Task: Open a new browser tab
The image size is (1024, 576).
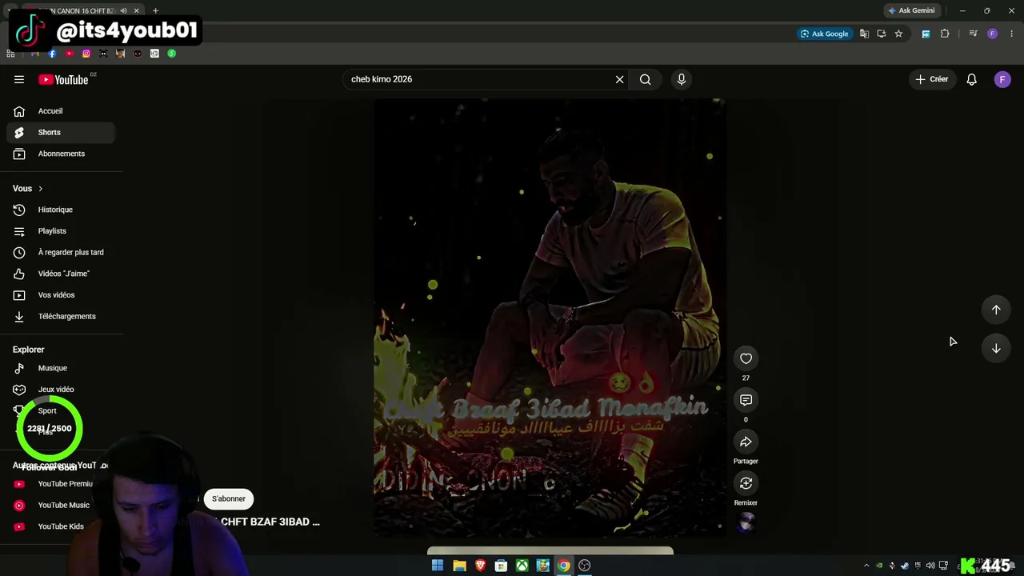Action: [155, 11]
